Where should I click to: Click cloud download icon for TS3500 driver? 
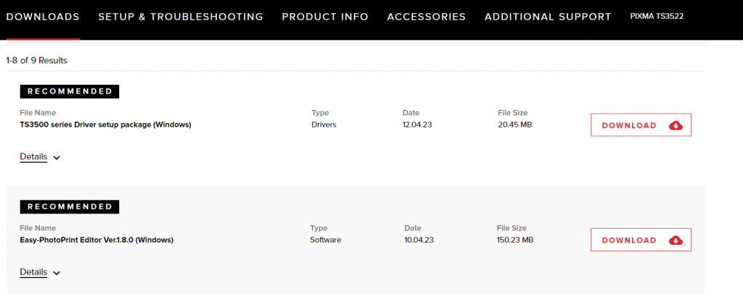pos(676,125)
